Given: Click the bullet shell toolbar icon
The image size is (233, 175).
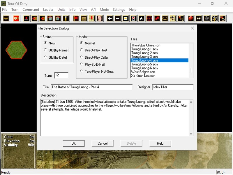Looking at the screenshot, I should [66, 19].
